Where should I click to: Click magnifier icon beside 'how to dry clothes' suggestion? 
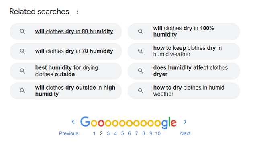(141, 91)
